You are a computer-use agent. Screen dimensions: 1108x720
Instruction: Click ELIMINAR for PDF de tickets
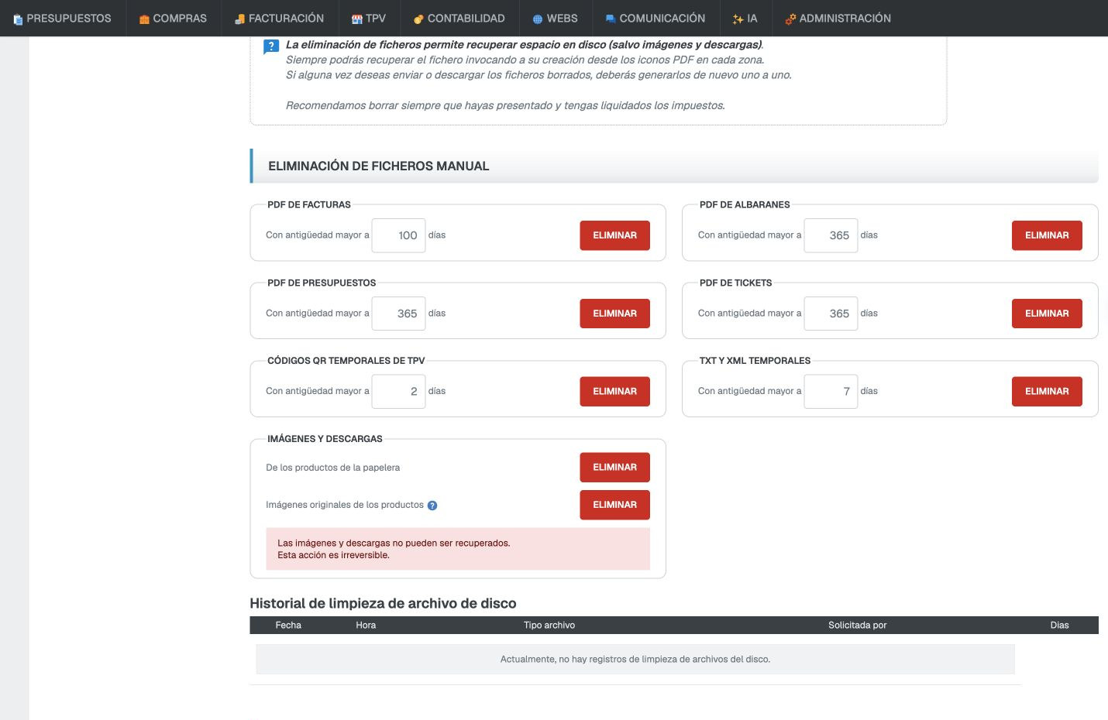[x=1047, y=314]
